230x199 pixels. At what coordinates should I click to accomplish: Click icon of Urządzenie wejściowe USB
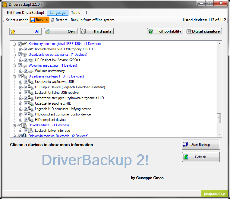pos(31,82)
